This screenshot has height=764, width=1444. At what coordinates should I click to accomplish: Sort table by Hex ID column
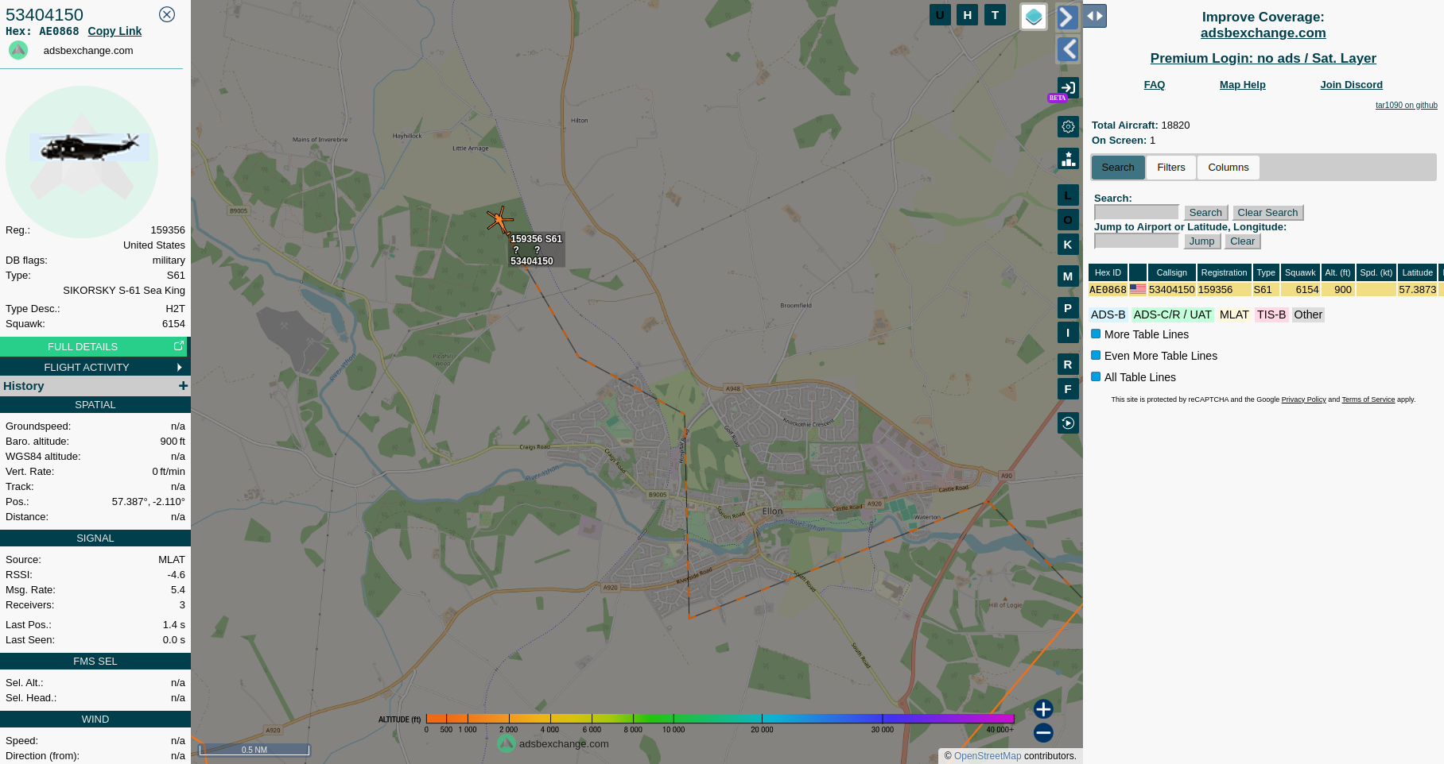tap(1108, 272)
